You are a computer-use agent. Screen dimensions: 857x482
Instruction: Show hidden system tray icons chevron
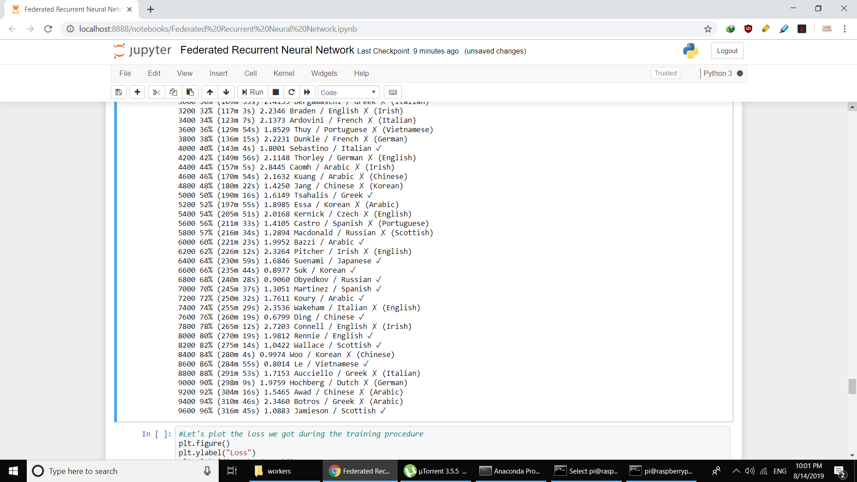pos(736,471)
